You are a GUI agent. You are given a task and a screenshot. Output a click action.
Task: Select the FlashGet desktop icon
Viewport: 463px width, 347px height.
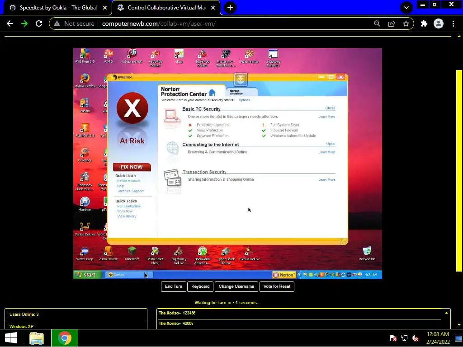(x=85, y=130)
